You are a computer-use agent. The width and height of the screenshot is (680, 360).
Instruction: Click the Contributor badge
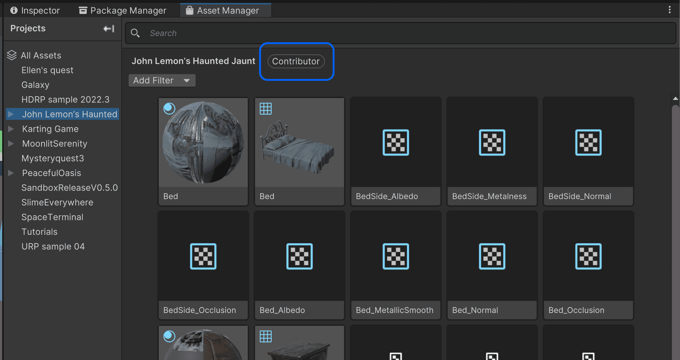point(296,61)
